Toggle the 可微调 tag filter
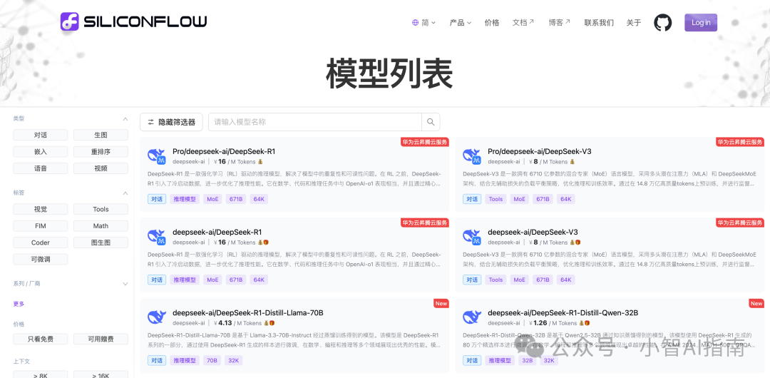This screenshot has height=378, width=770. coord(41,259)
